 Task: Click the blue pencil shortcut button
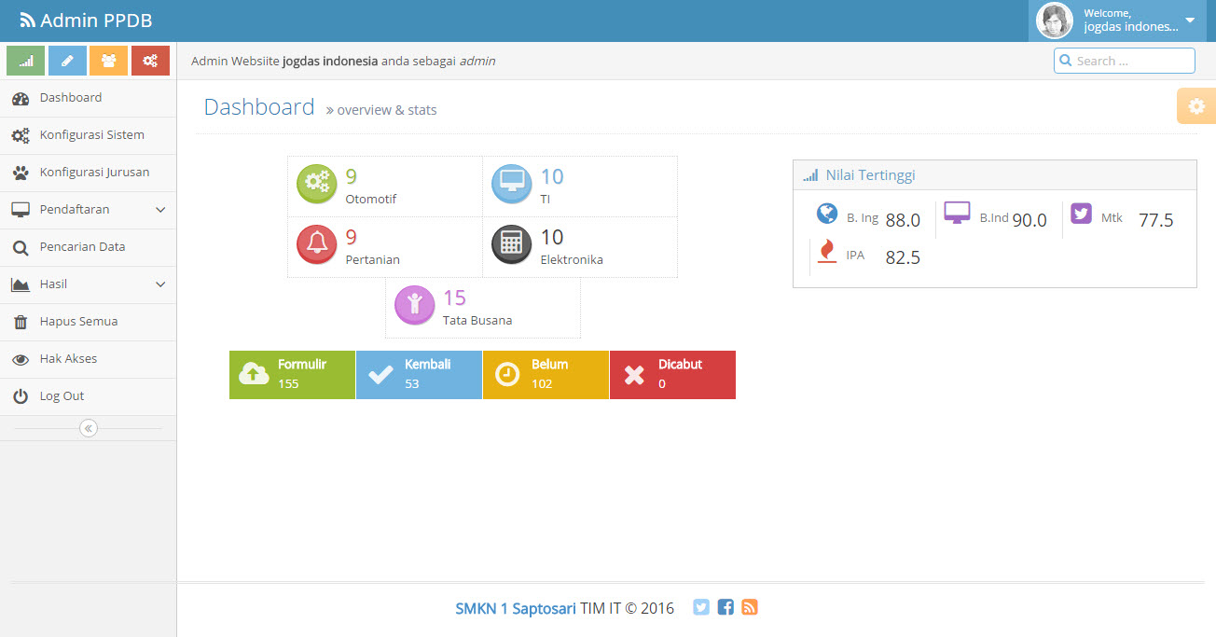[x=67, y=61]
